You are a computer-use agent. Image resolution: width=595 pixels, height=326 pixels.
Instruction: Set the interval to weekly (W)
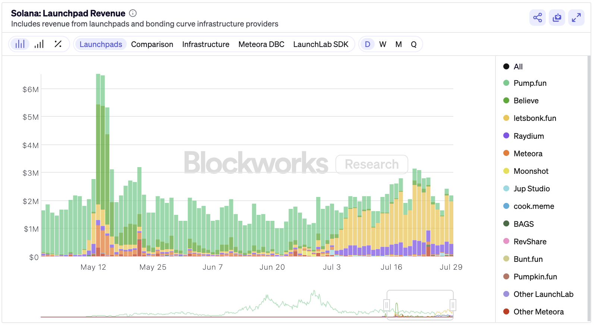tap(382, 44)
